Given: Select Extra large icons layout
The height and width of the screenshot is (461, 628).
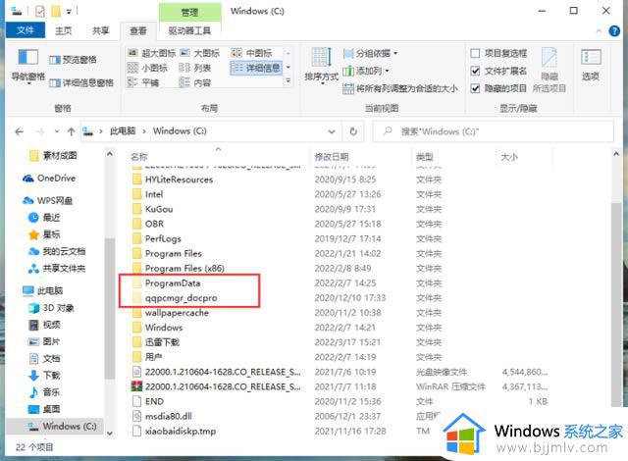Looking at the screenshot, I should click(151, 53).
